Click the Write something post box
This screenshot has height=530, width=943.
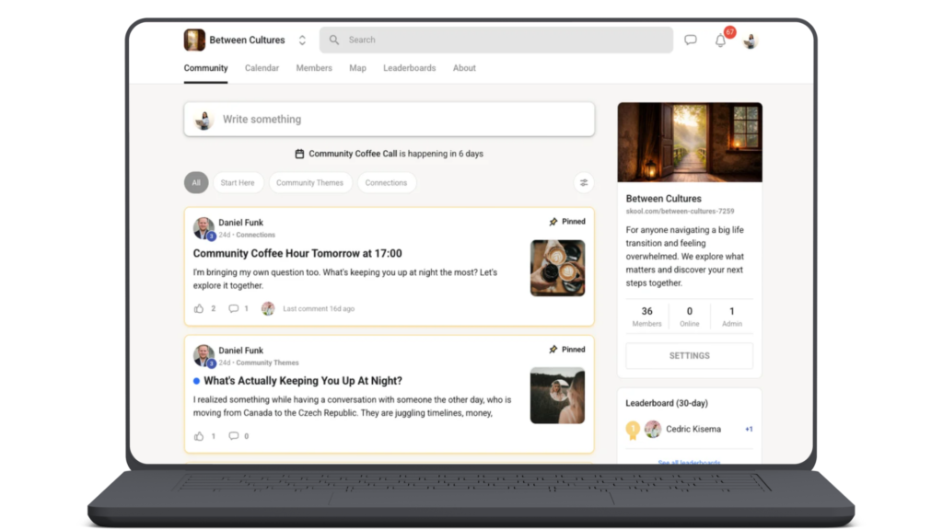pyautogui.click(x=390, y=119)
